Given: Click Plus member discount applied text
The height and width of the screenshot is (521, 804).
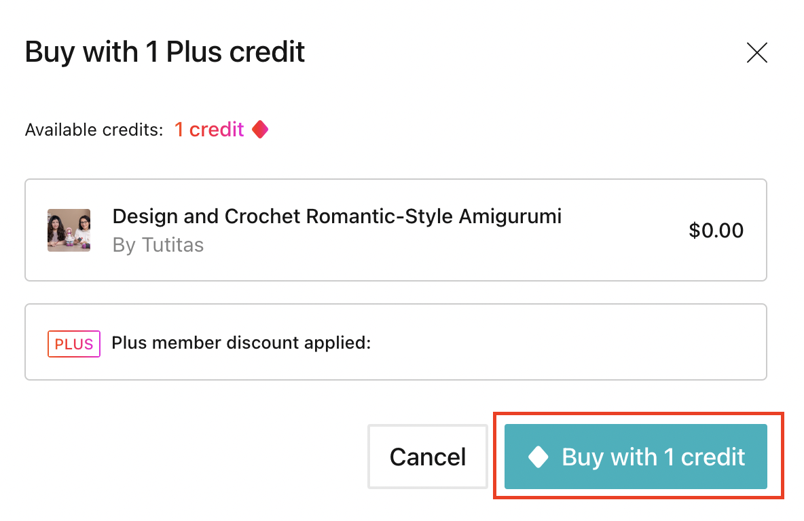Looking at the screenshot, I should tap(241, 343).
